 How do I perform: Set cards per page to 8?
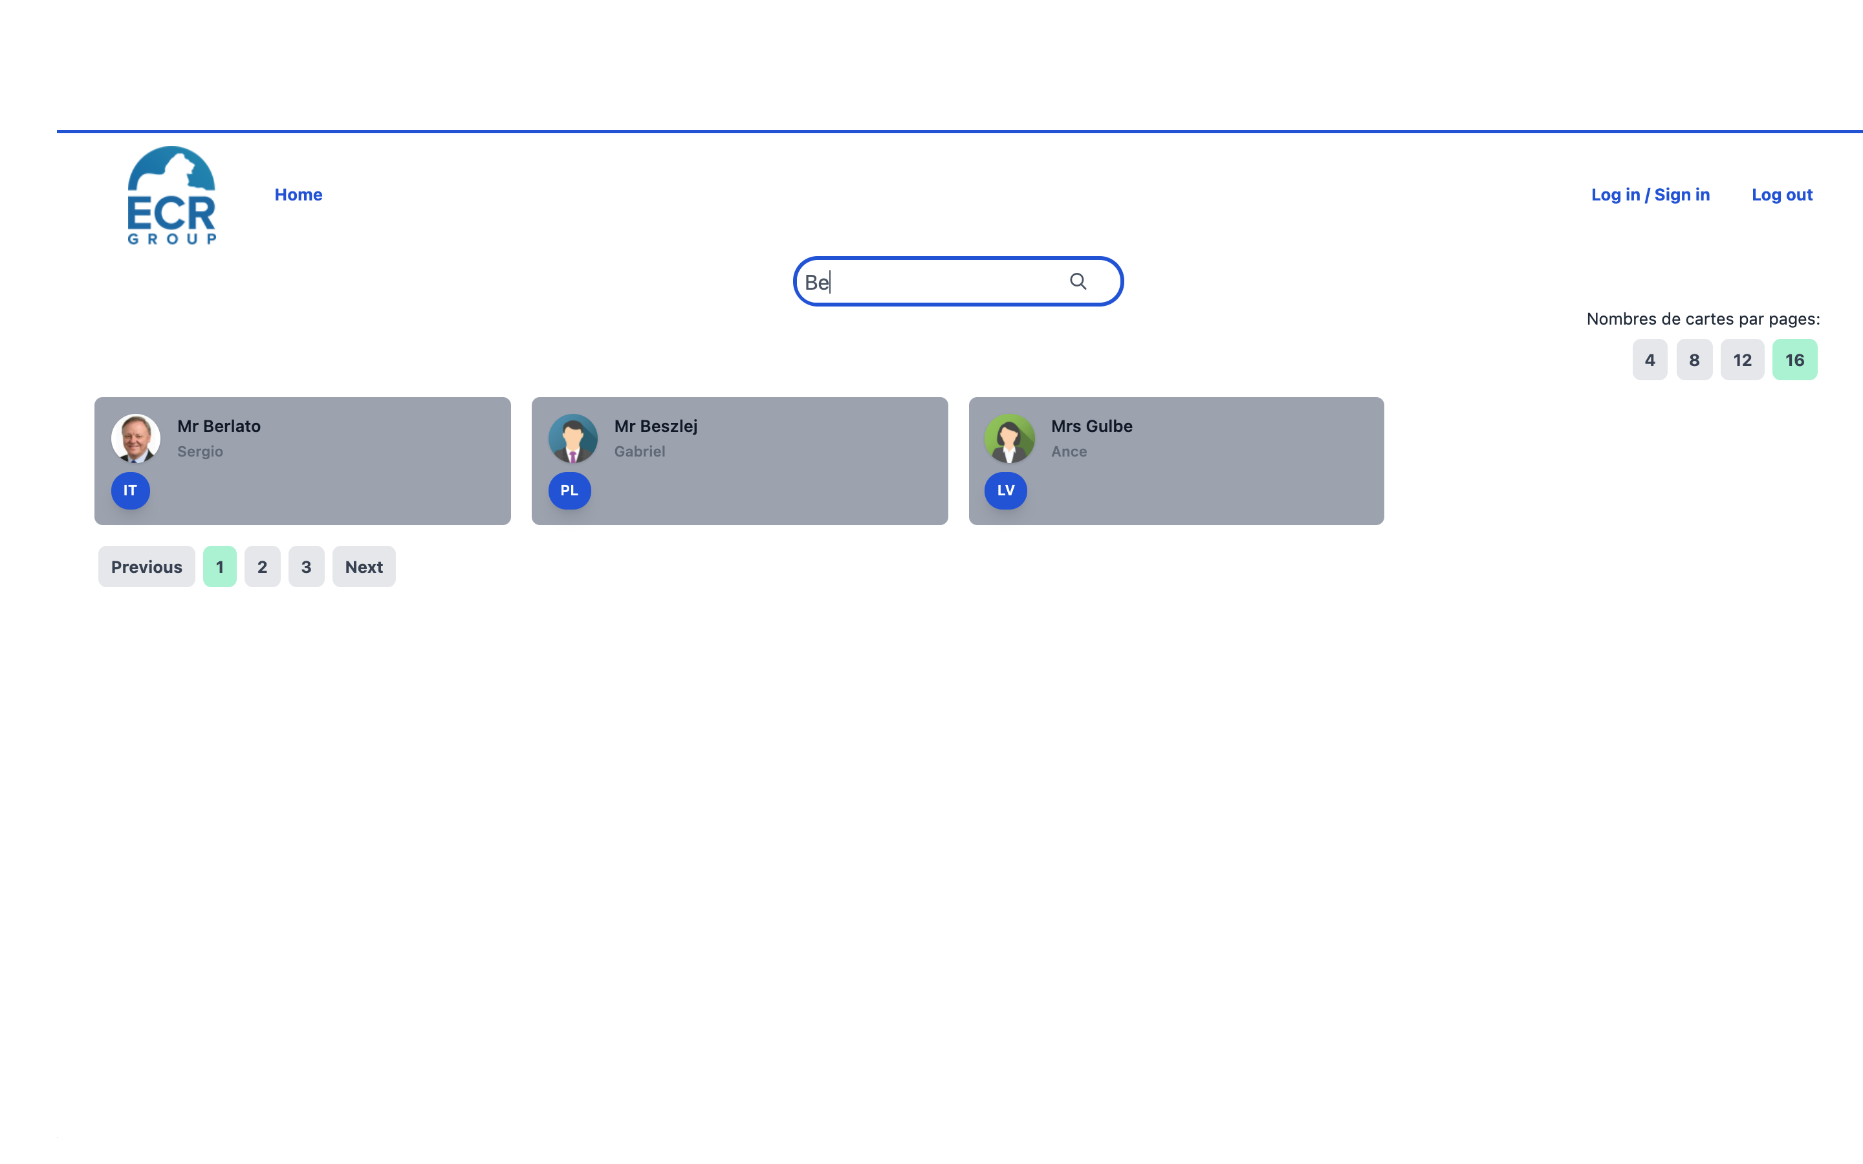[1694, 360]
